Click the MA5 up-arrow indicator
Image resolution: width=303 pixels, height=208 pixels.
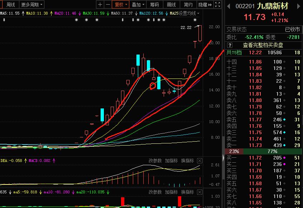pyautogui.click(x=23, y=14)
